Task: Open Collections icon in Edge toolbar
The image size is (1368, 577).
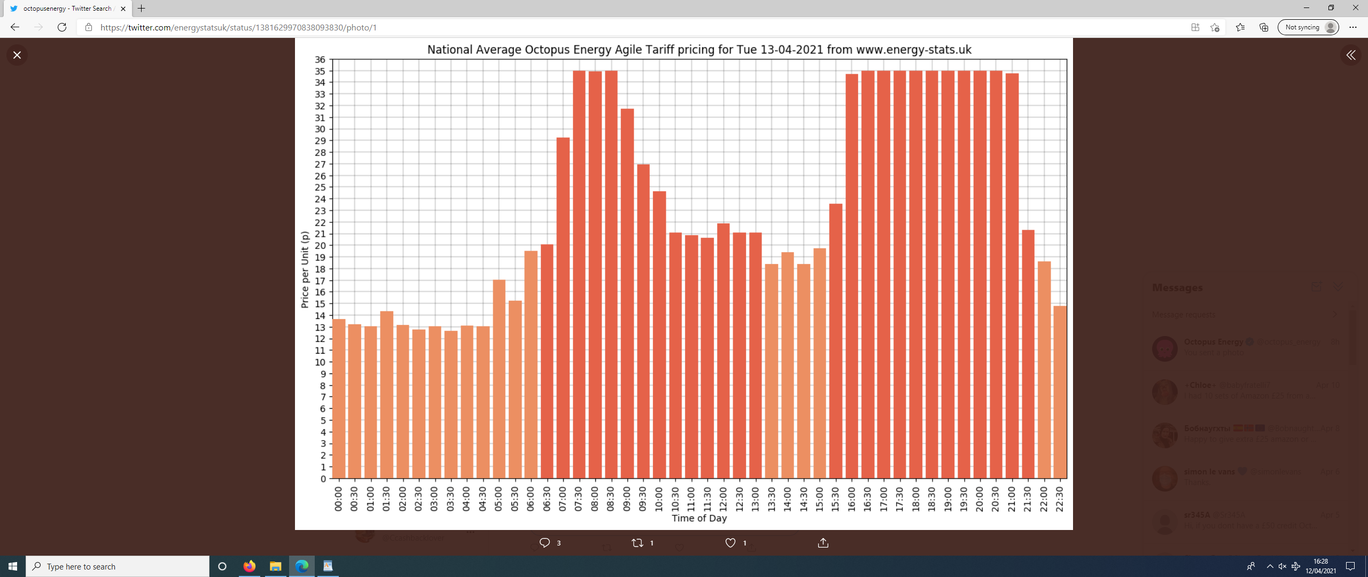Action: (1264, 27)
